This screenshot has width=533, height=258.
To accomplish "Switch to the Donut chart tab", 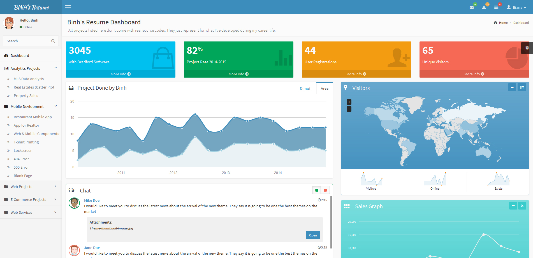I will (305, 89).
